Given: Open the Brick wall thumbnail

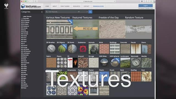Looking at the screenshot, I should coord(104,49).
